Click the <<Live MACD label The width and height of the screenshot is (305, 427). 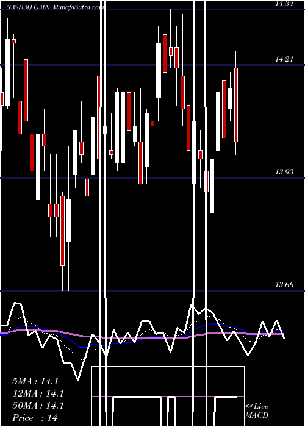[x=257, y=411]
